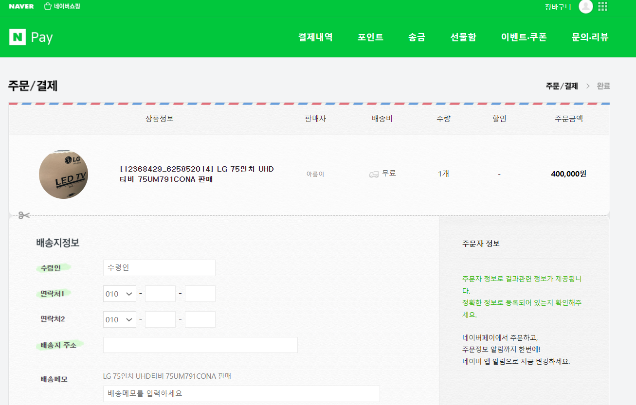Open the 이벤트·쿠폰 menu
The height and width of the screenshot is (405, 636).
click(524, 37)
